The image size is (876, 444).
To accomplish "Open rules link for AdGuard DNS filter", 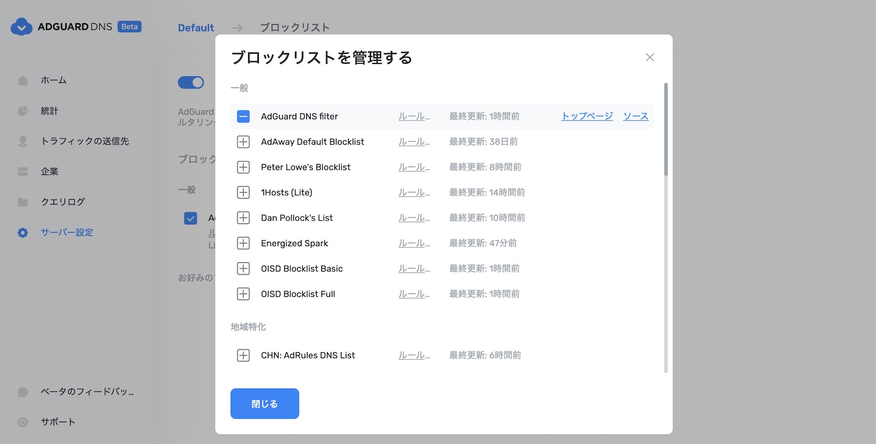I will click(x=414, y=116).
